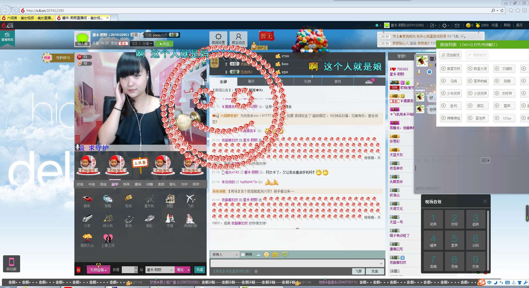Select the 航母 aircraft carrier gift
529x288 pixels.
pos(128,221)
